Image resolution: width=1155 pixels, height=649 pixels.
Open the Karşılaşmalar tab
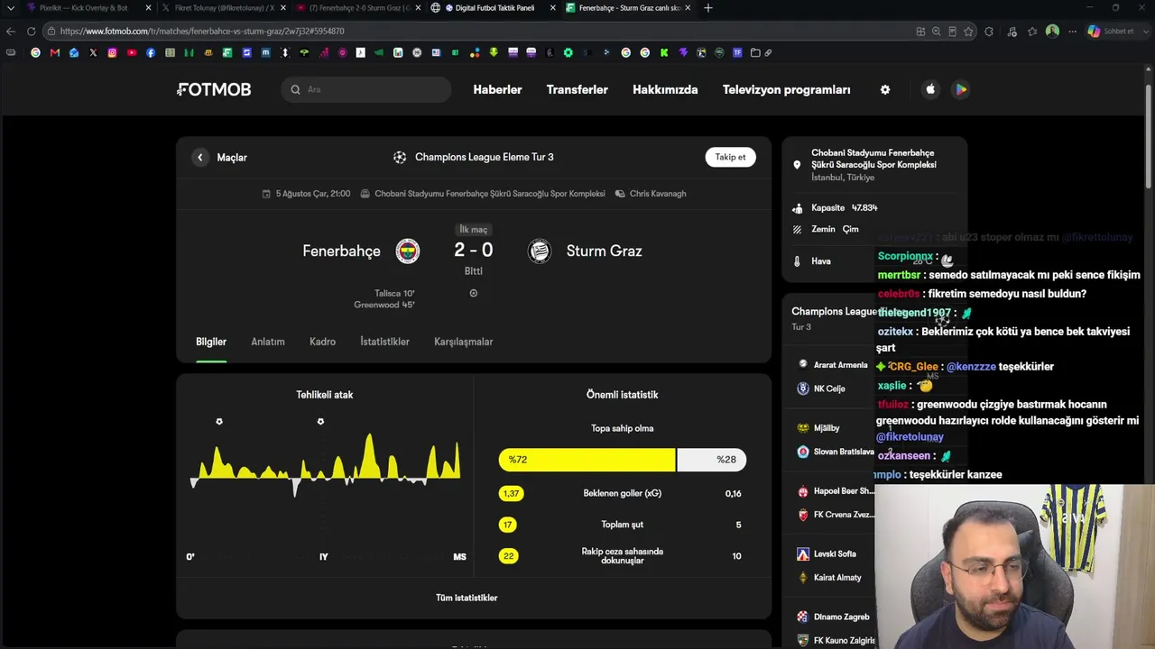coord(463,342)
